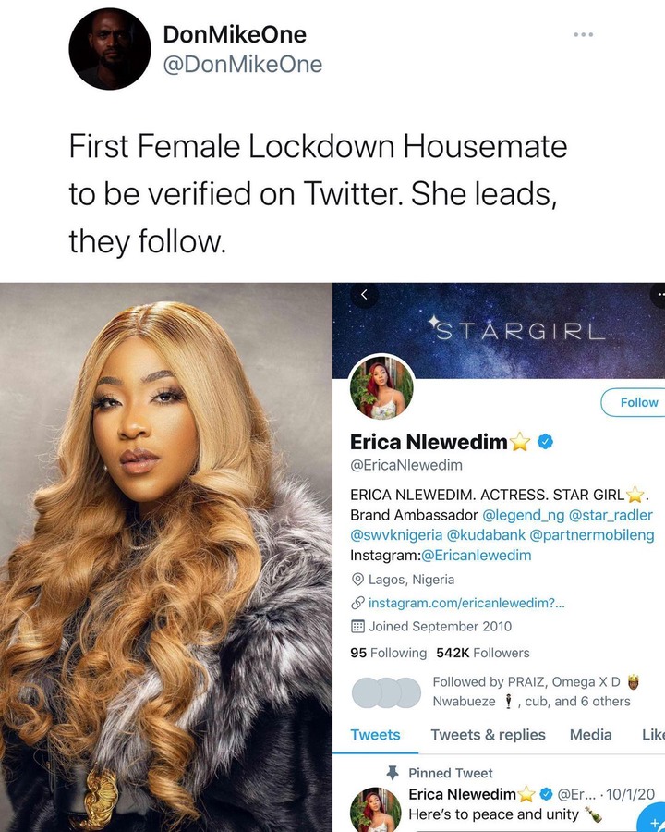Open Erica Nlewedim's round profile picture
Screen dimensions: 665x832
381,386
